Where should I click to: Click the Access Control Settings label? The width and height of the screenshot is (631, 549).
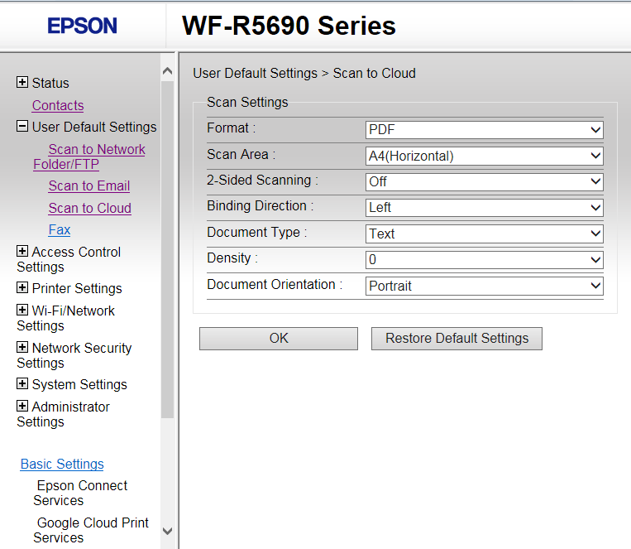click(69, 259)
